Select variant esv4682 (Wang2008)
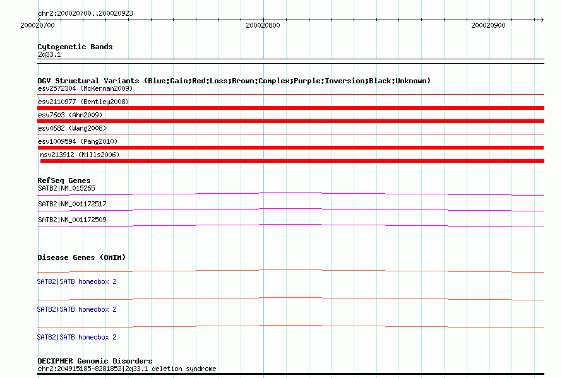 point(72,128)
